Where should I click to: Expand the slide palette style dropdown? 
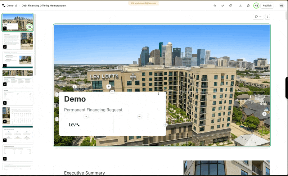(x=258, y=17)
